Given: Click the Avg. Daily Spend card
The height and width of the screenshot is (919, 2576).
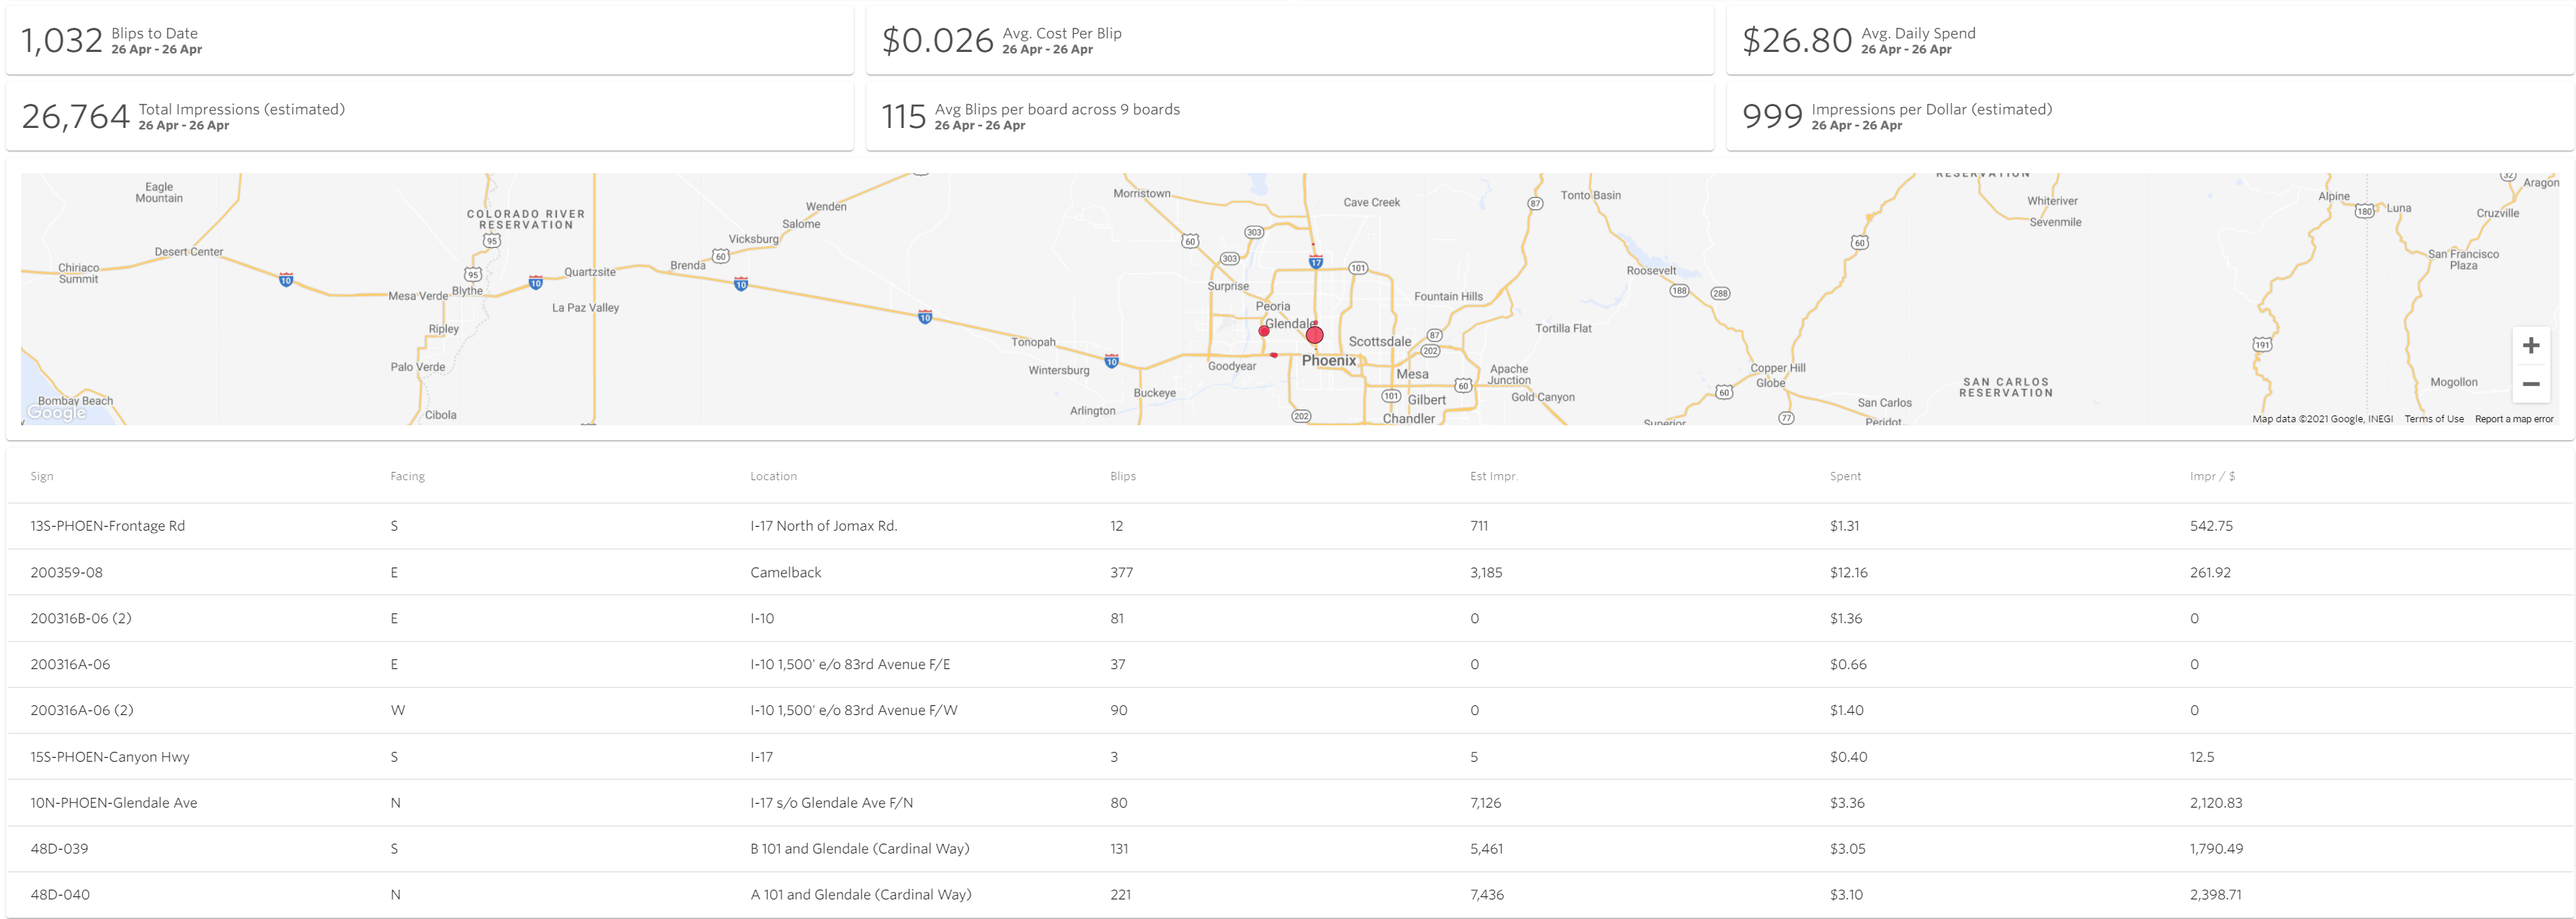Looking at the screenshot, I should pyautogui.click(x=2149, y=41).
